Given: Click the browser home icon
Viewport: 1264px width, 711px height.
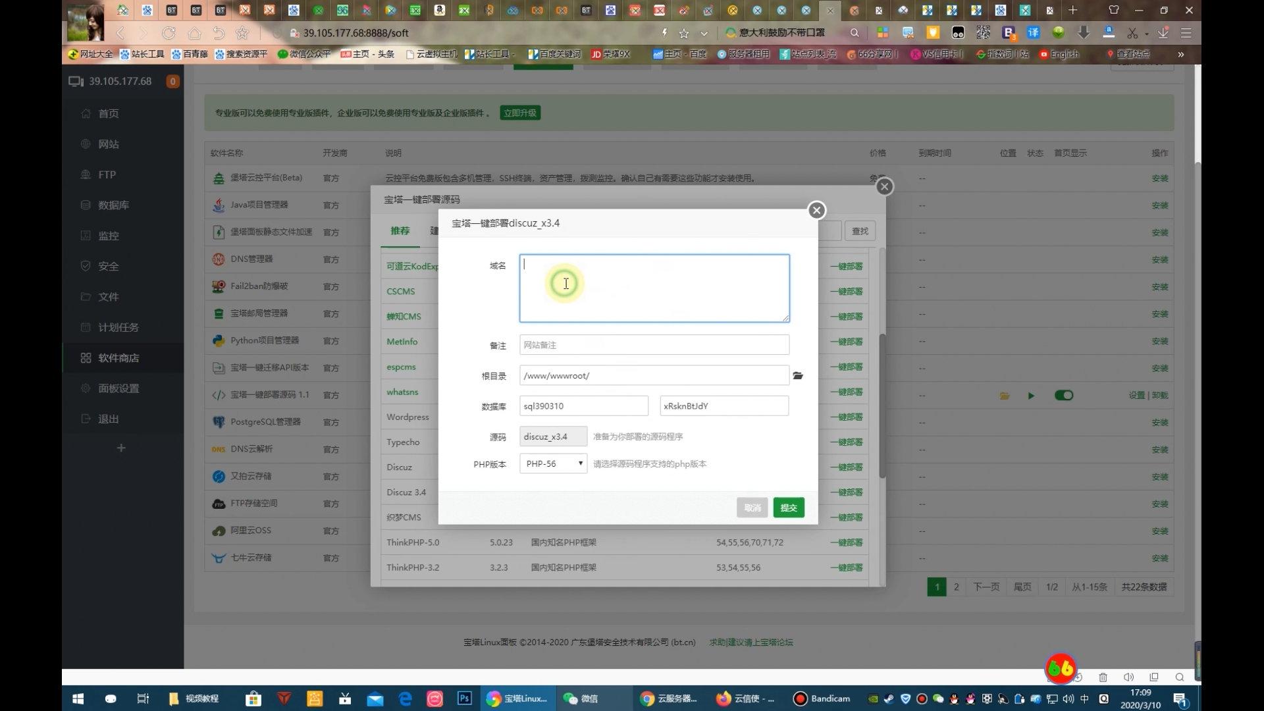Looking at the screenshot, I should point(194,33).
